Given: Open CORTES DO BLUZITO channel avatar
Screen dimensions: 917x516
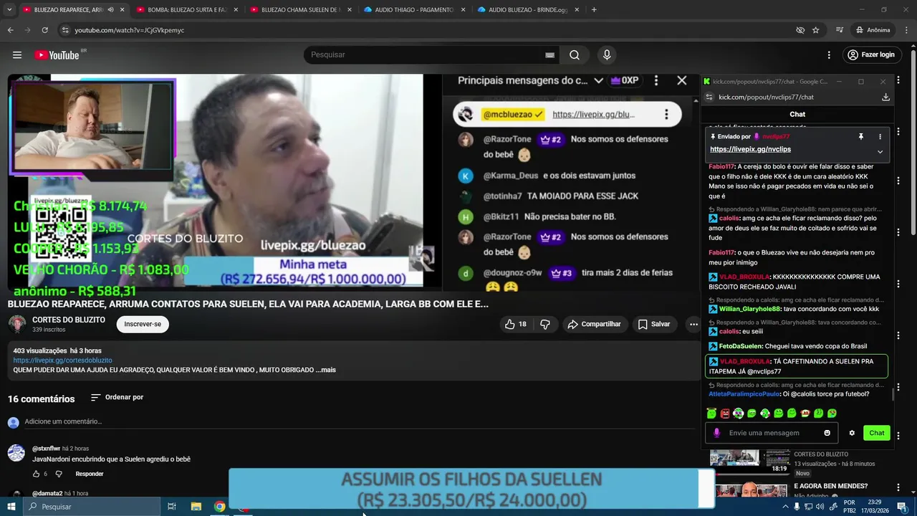Looking at the screenshot, I should tap(17, 324).
